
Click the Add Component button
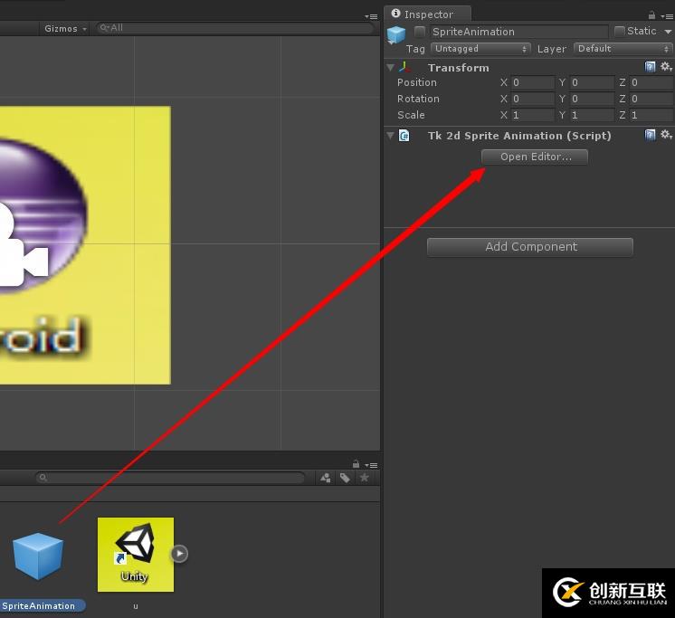click(x=530, y=247)
